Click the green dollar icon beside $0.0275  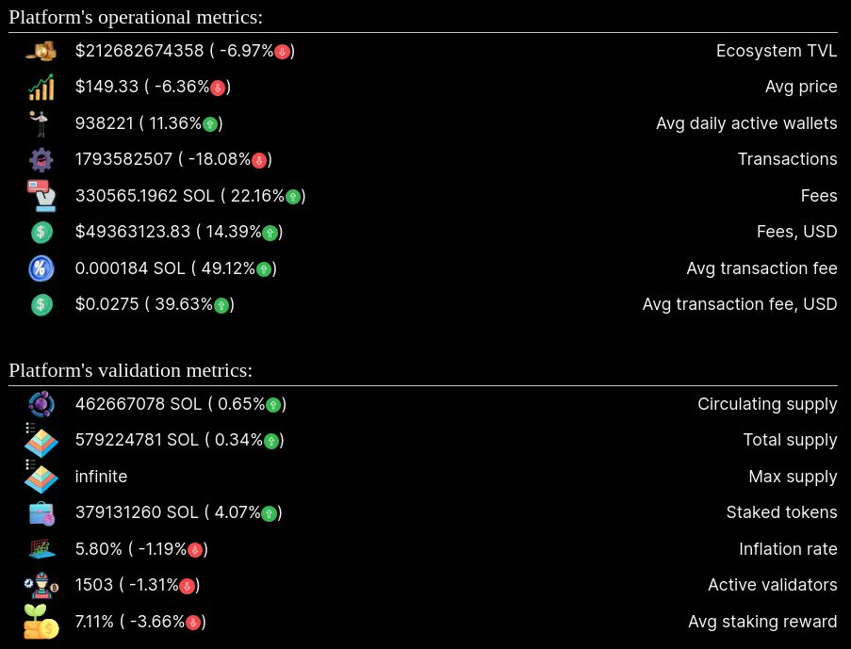click(x=41, y=304)
